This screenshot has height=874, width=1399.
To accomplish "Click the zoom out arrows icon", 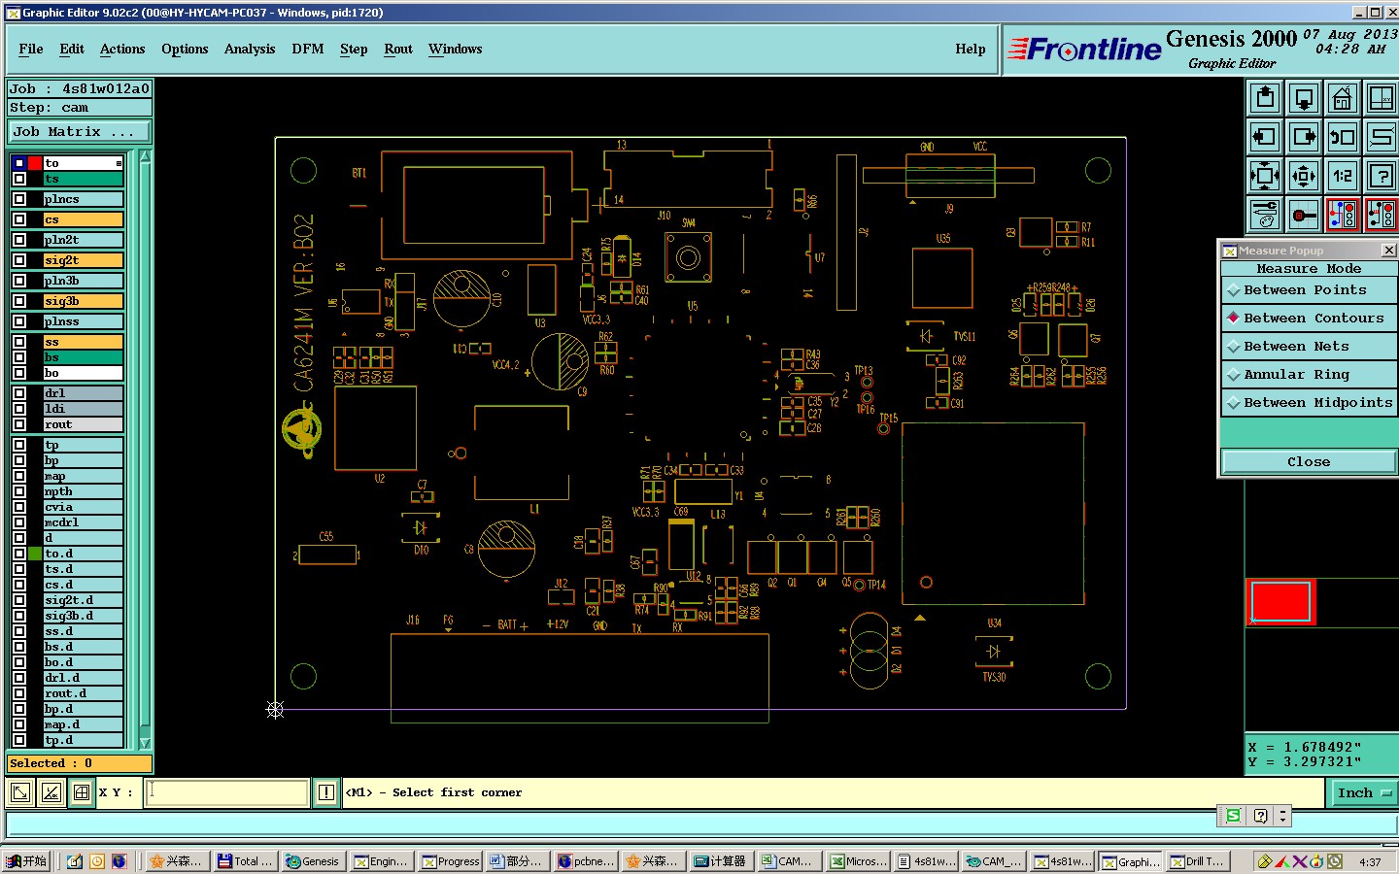I will [x=1304, y=176].
